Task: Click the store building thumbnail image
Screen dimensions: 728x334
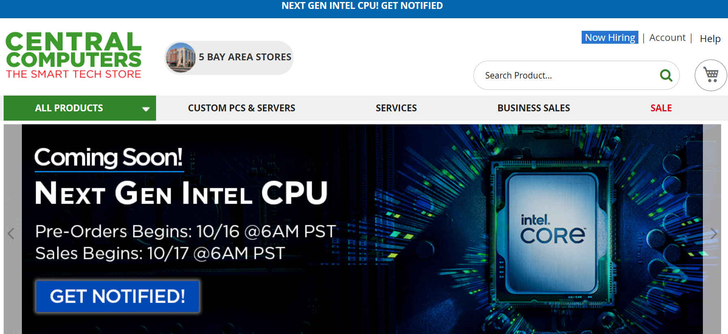Action: tap(181, 57)
